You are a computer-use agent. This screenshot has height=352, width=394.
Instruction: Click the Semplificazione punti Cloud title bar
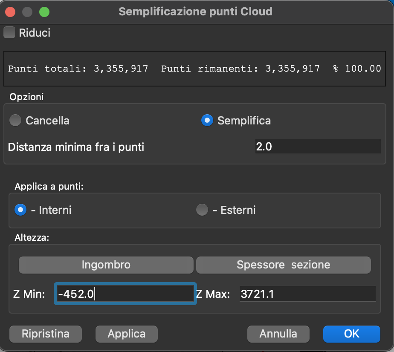tap(195, 12)
